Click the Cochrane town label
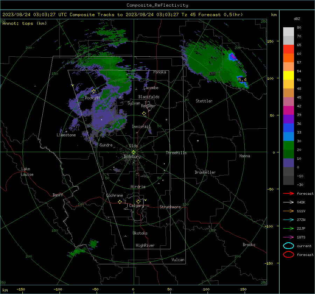The height and width of the screenshot is (294, 315). pyautogui.click(x=114, y=195)
